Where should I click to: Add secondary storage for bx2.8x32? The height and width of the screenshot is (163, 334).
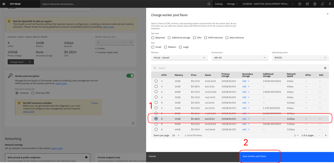point(246,119)
